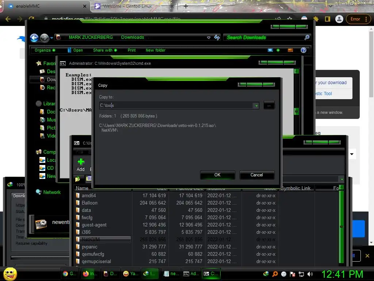The width and height of the screenshot is (374, 281).
Task: Go up one folder level in 7-Zip
Action: click(x=77, y=179)
